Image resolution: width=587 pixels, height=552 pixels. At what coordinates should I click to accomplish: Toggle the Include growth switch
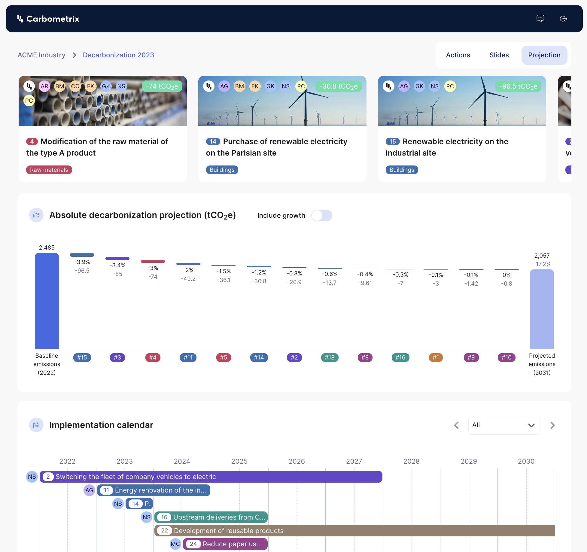322,215
